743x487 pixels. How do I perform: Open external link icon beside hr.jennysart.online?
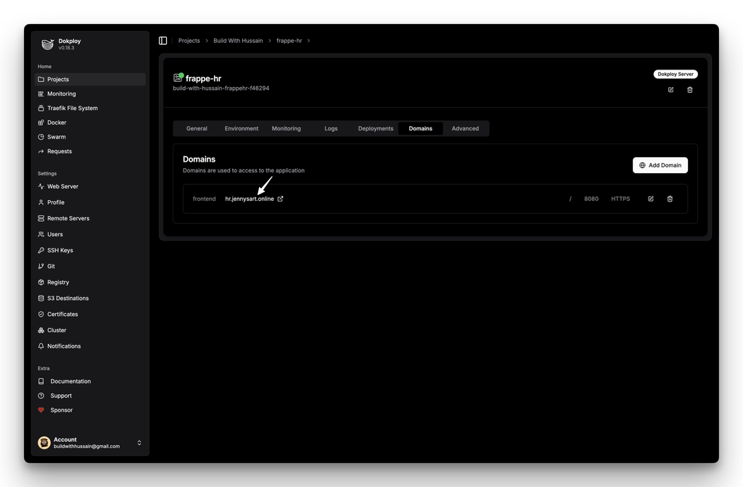tap(281, 199)
